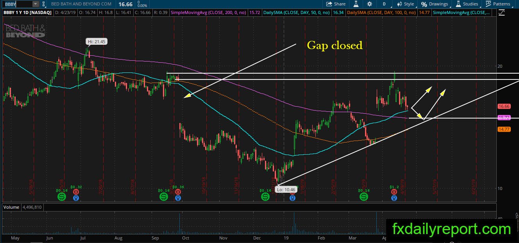Click the Volume study label

coord(11,207)
